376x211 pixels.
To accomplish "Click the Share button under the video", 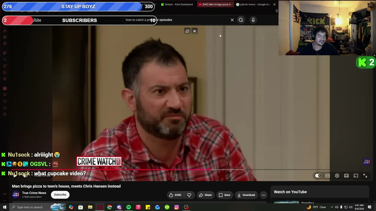I will [205, 195].
